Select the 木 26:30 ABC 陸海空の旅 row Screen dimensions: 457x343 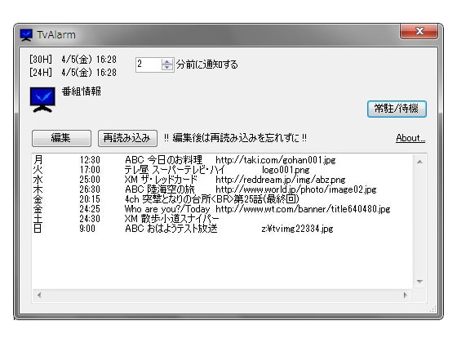pos(205,189)
